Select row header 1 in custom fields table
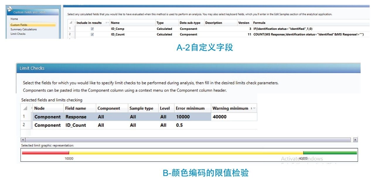375x184 pixels. pyautogui.click(x=71, y=29)
